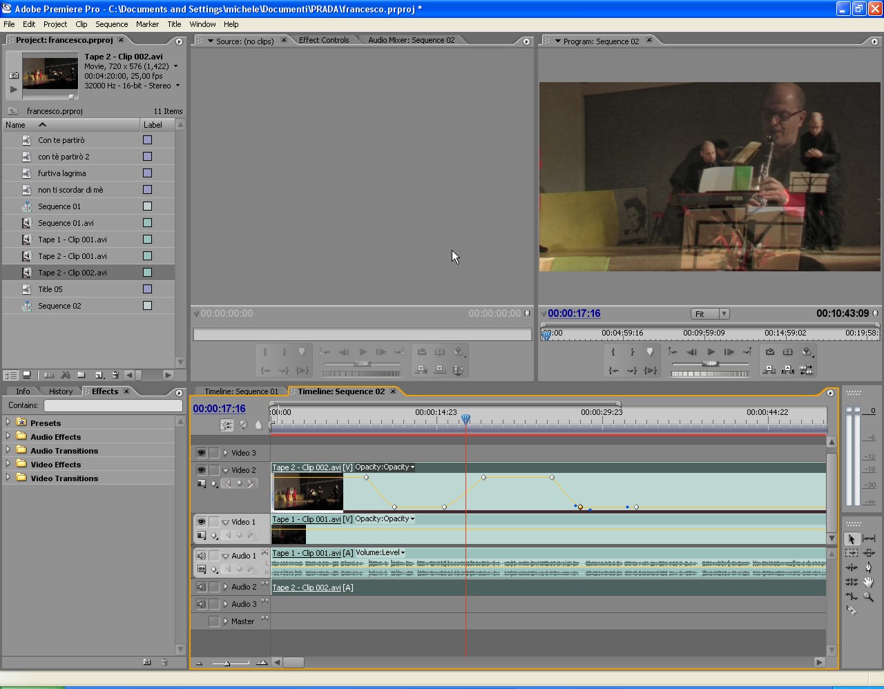Click Step Forward in Program monitor
The width and height of the screenshot is (884, 689).
(x=729, y=352)
